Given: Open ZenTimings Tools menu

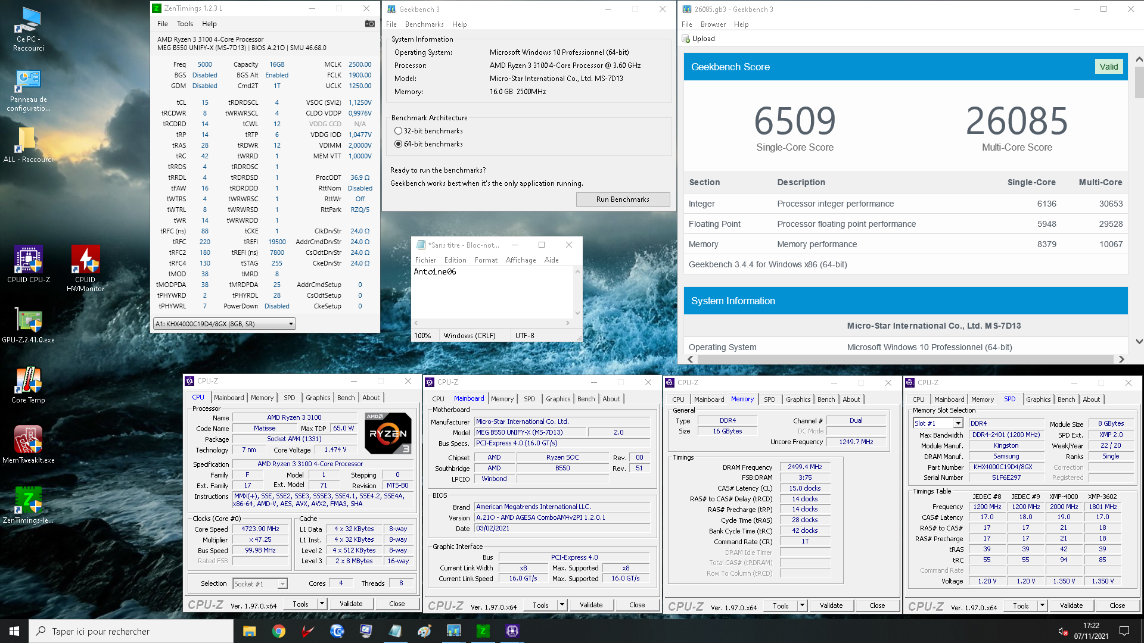Looking at the screenshot, I should pos(185,24).
